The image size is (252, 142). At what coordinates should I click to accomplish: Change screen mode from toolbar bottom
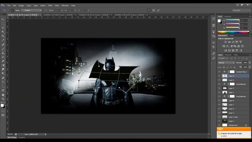click(x=3, y=115)
